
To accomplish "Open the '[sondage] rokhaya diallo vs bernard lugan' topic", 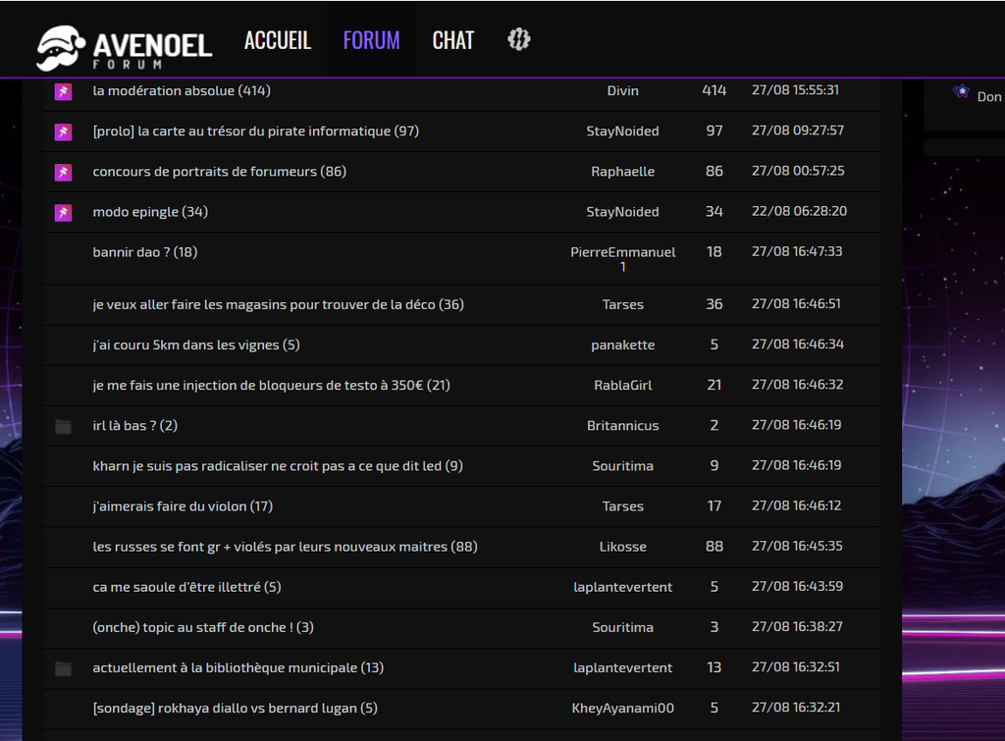I will (235, 708).
